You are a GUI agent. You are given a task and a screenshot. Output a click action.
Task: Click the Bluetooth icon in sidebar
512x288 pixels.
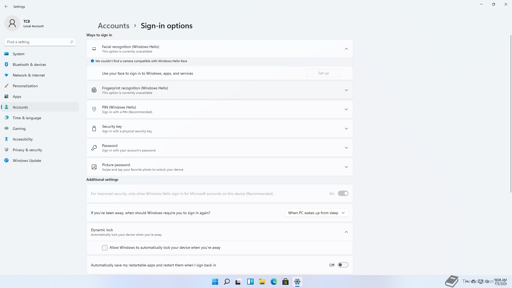(6, 65)
